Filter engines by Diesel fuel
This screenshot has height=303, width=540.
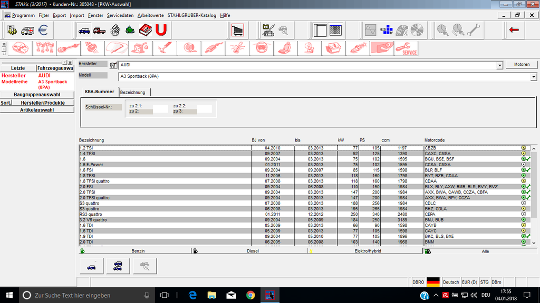tap(249, 251)
